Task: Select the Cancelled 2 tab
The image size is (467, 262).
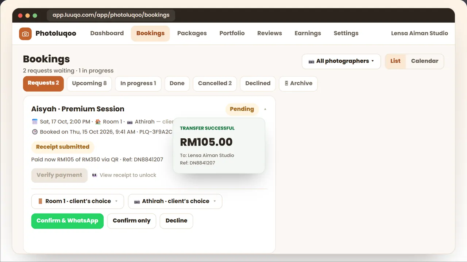Action: [215, 83]
